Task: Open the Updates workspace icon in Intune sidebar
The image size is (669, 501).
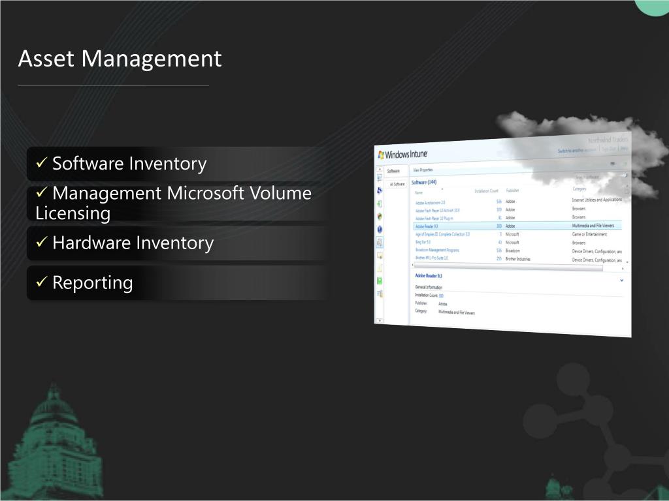Action: [x=380, y=204]
